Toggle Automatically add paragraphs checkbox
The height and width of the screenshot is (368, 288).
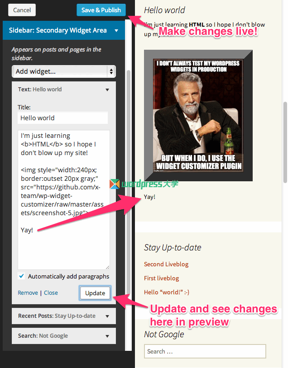[21, 276]
